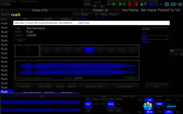Click the Replace button
183x114 pixels.
coord(72,87)
